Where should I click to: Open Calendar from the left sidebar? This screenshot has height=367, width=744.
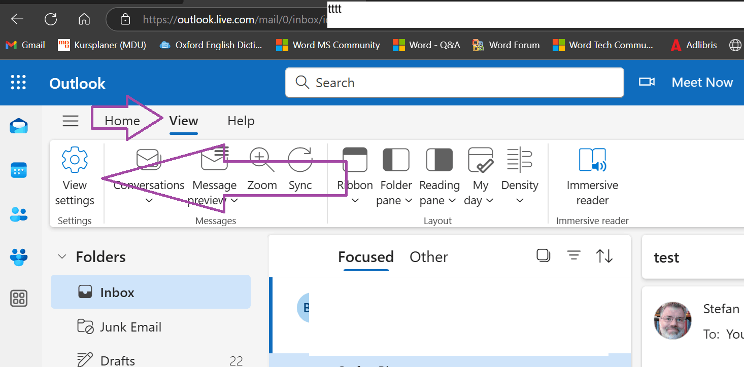(19, 170)
